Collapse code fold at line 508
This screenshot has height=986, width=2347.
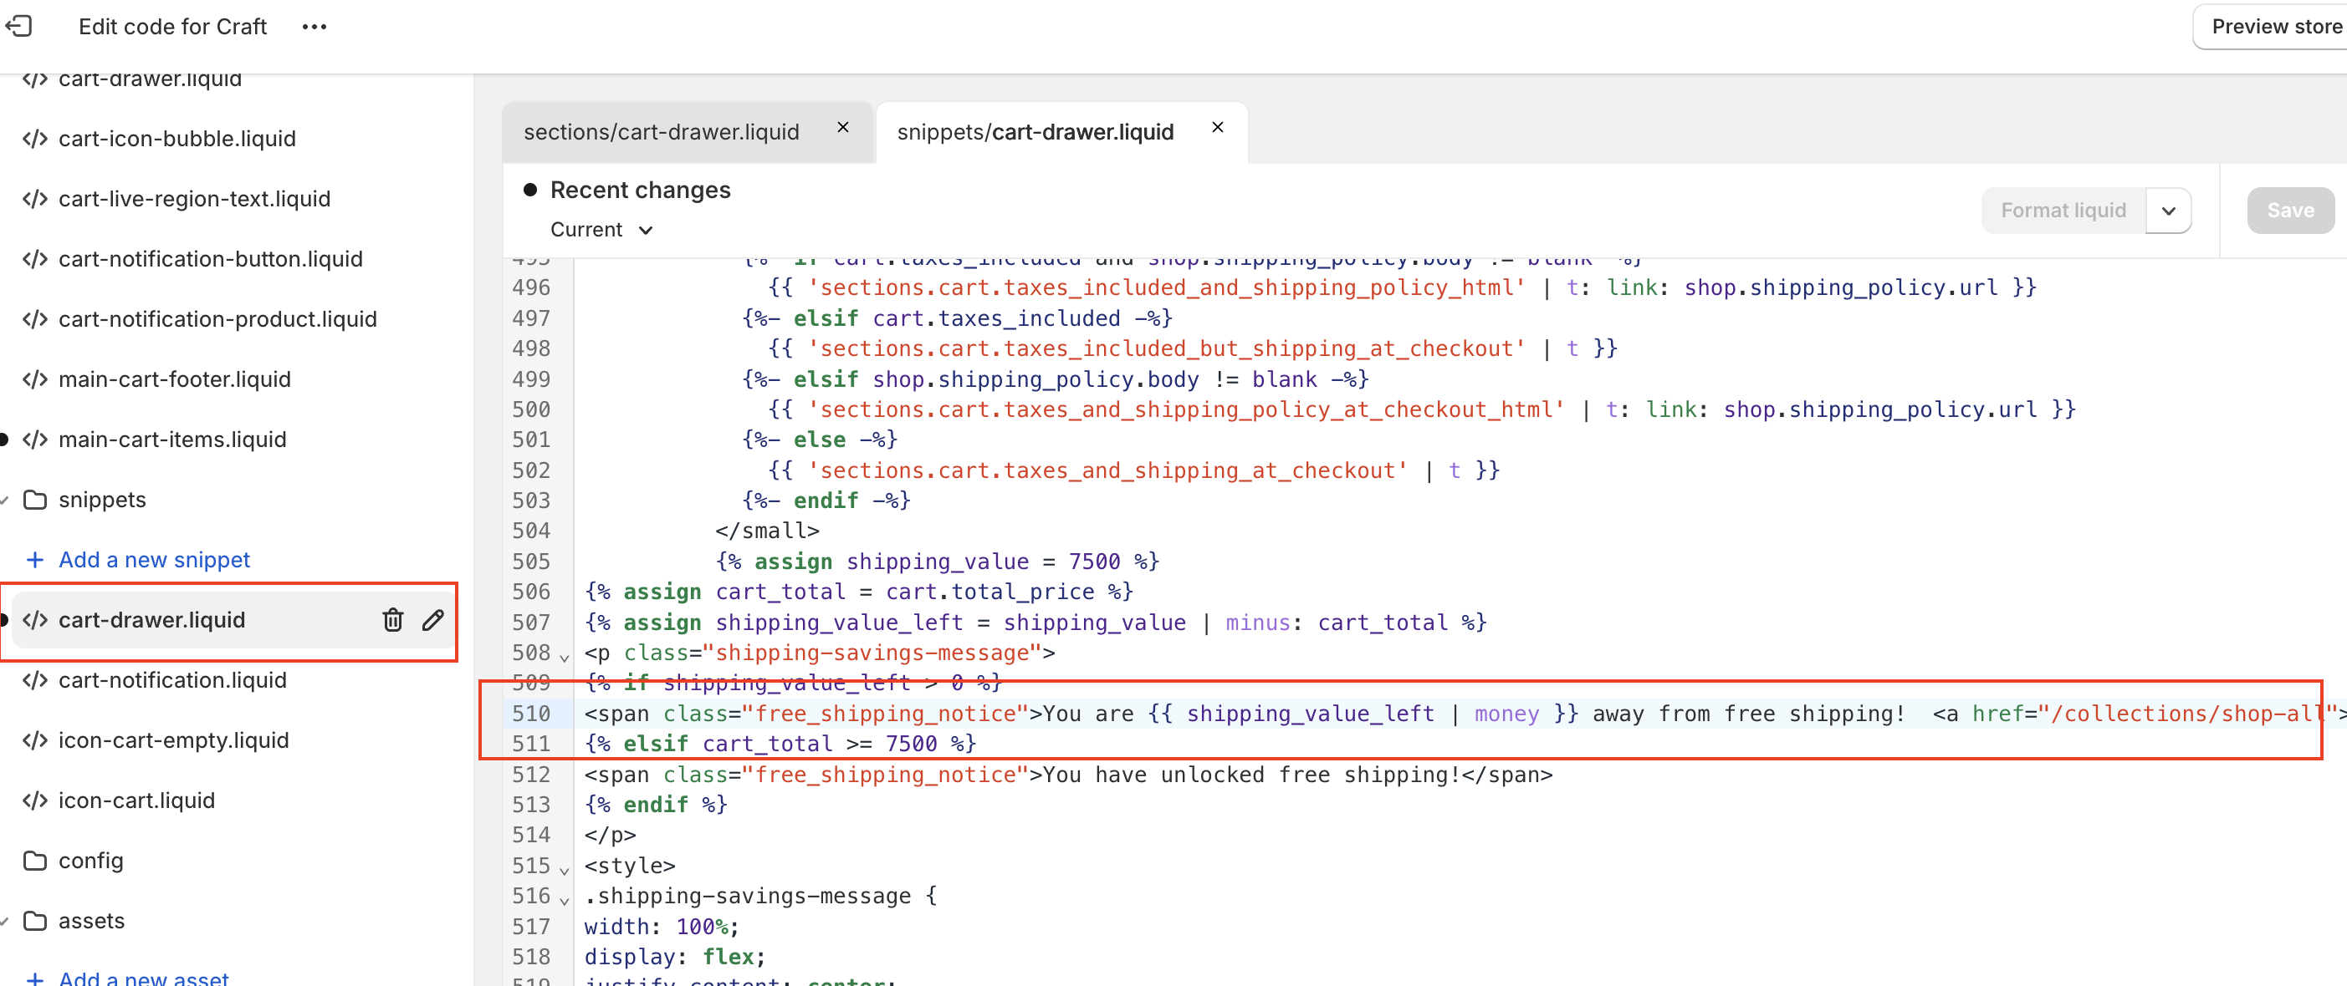click(x=565, y=658)
